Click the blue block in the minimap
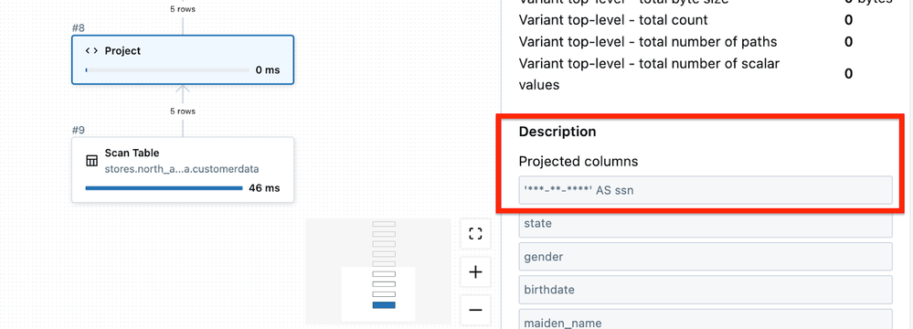913x329 pixels. click(384, 305)
